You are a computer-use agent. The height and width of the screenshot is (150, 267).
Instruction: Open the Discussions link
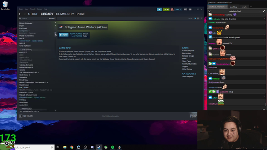[186, 53]
